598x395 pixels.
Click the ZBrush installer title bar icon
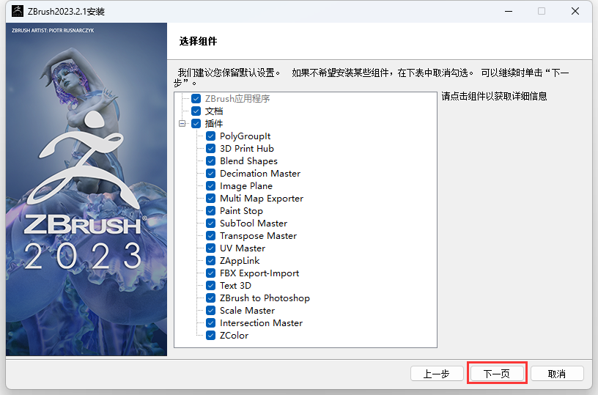(x=17, y=11)
